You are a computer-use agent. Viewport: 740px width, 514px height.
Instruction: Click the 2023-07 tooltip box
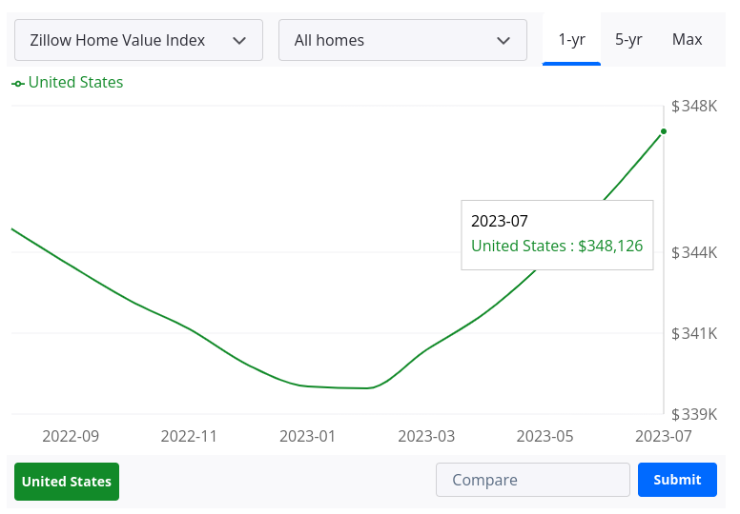(x=557, y=234)
